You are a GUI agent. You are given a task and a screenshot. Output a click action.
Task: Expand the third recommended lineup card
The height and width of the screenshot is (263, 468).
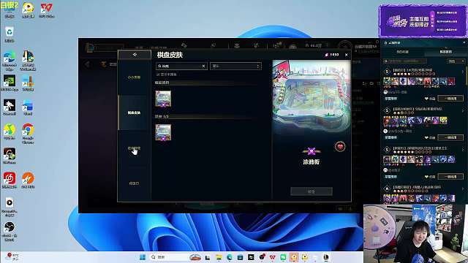pos(463,150)
